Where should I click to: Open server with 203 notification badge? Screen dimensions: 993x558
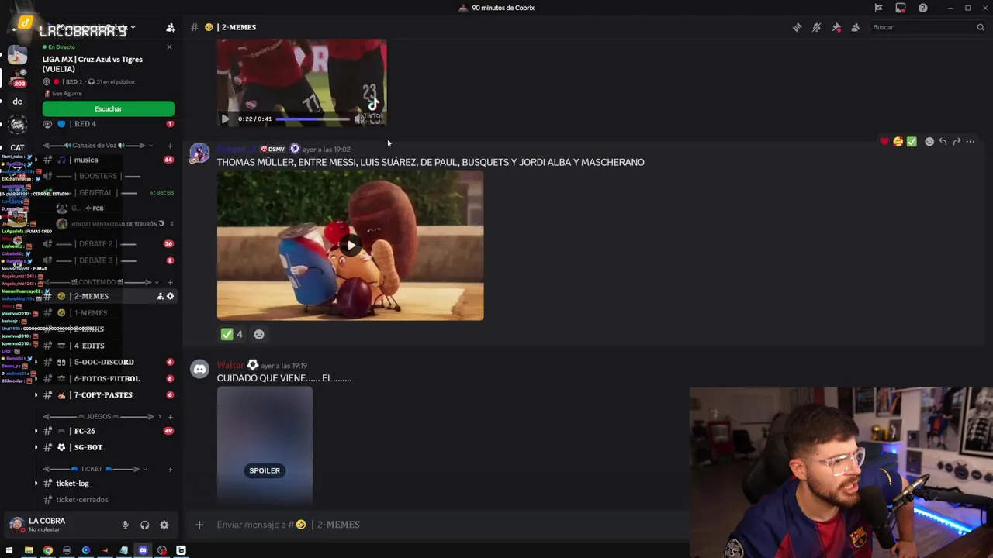pos(17,77)
